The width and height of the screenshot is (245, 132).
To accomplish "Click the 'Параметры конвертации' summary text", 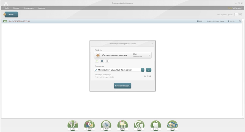I will [103, 75].
